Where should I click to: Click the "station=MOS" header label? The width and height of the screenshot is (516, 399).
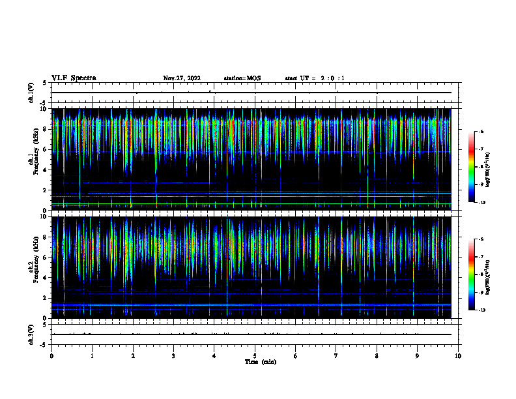pyautogui.click(x=242, y=78)
